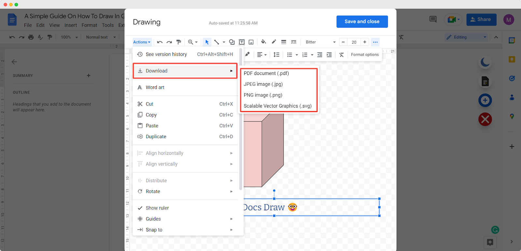Open the Border weight options
Screen dimensions: 521x251
(x=284, y=42)
